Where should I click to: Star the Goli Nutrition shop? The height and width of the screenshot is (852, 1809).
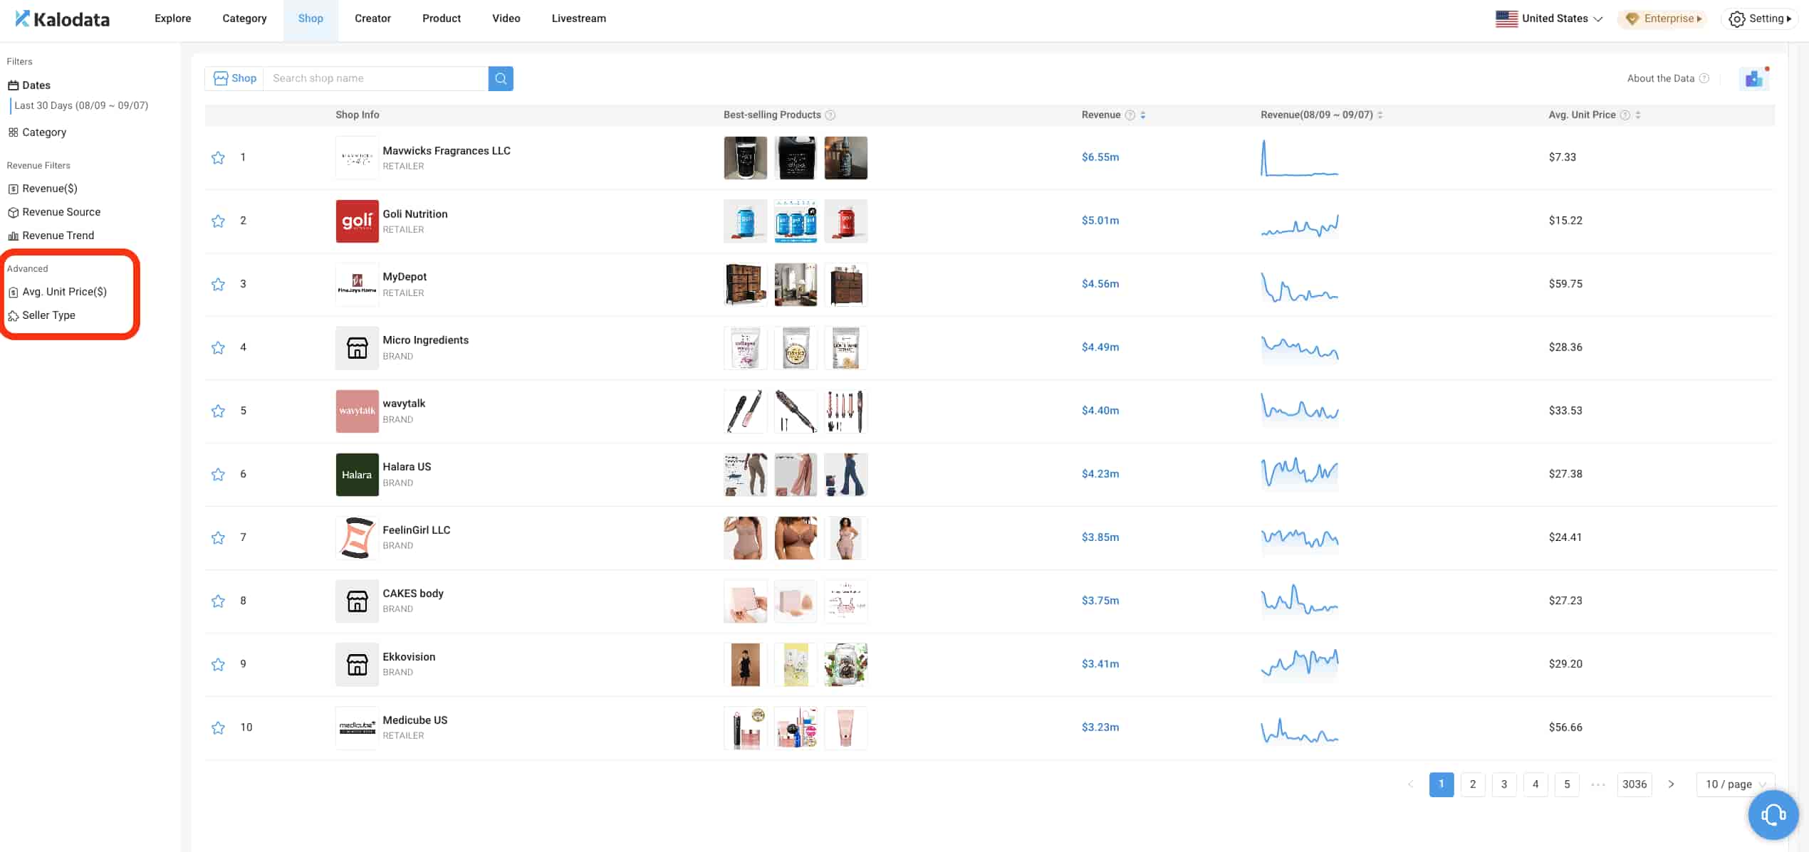point(218,221)
